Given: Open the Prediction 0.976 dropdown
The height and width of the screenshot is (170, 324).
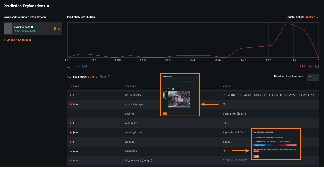Looking at the screenshot, I should pos(92,77).
